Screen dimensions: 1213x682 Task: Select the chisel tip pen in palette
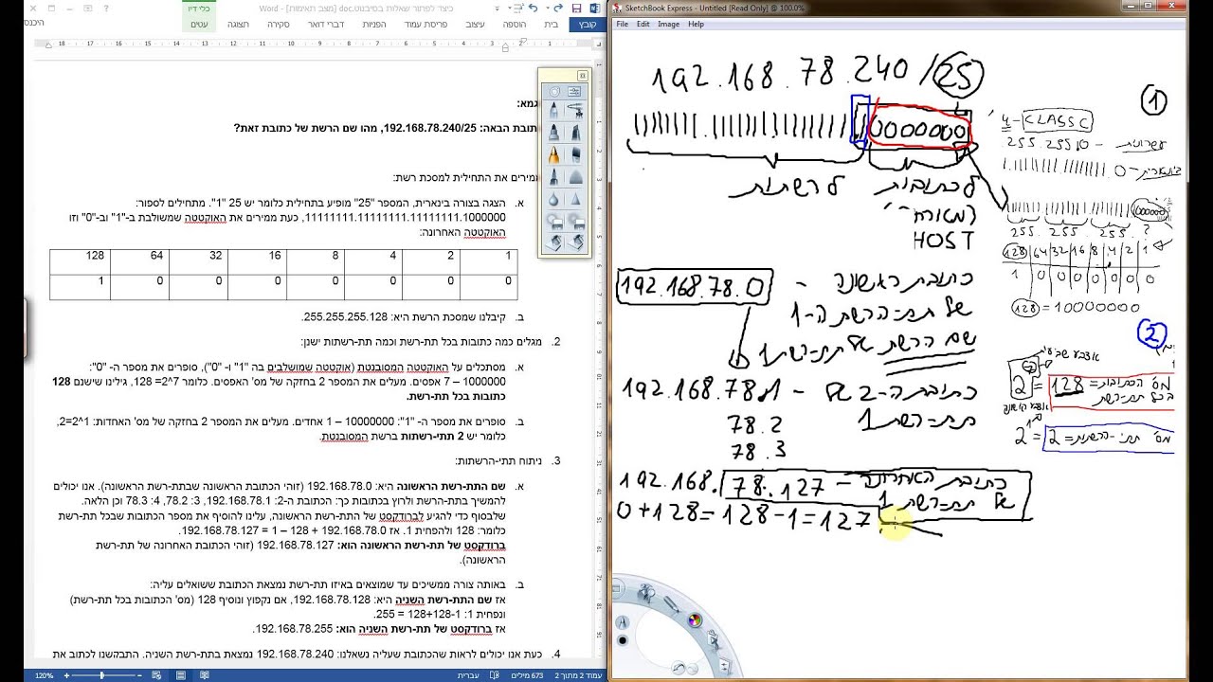coord(574,133)
